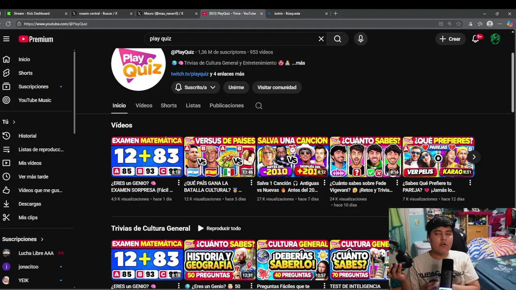Switch to the Inicio channel tab
The height and width of the screenshot is (290, 516).
click(x=119, y=106)
